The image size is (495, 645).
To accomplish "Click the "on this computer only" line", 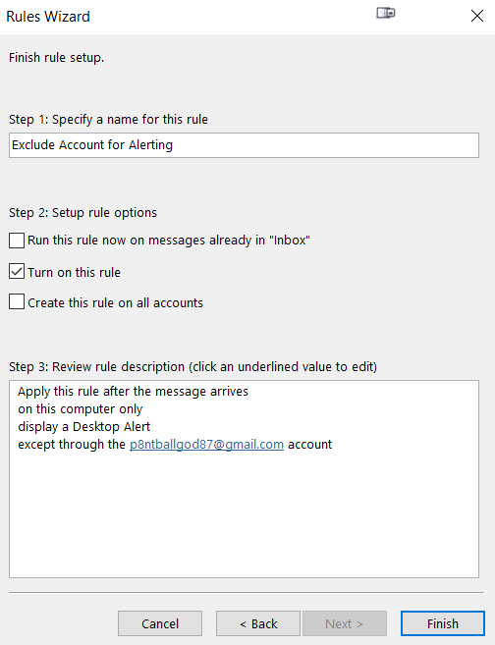I will point(81,409).
